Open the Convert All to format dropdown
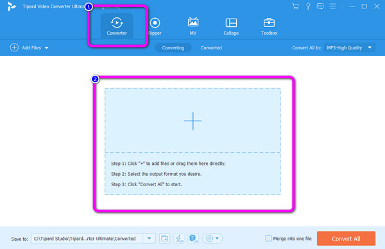 click(350, 47)
